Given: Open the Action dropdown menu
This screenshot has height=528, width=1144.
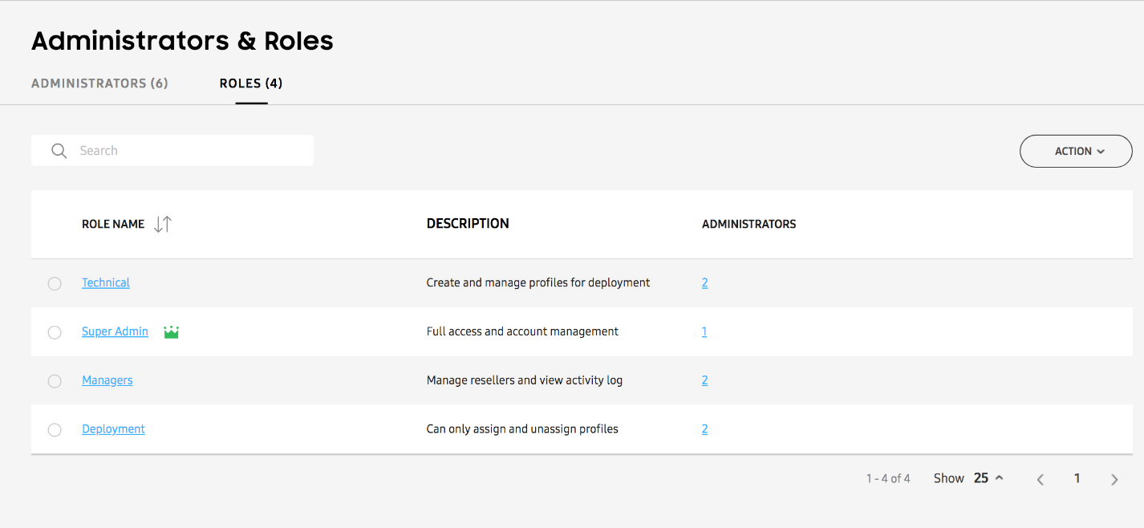Looking at the screenshot, I should (1076, 151).
